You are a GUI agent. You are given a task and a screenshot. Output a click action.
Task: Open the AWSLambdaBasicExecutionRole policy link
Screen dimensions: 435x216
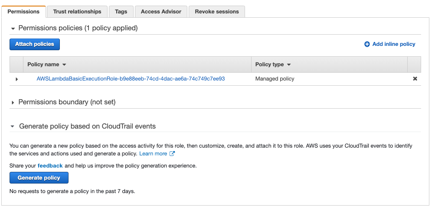click(131, 79)
